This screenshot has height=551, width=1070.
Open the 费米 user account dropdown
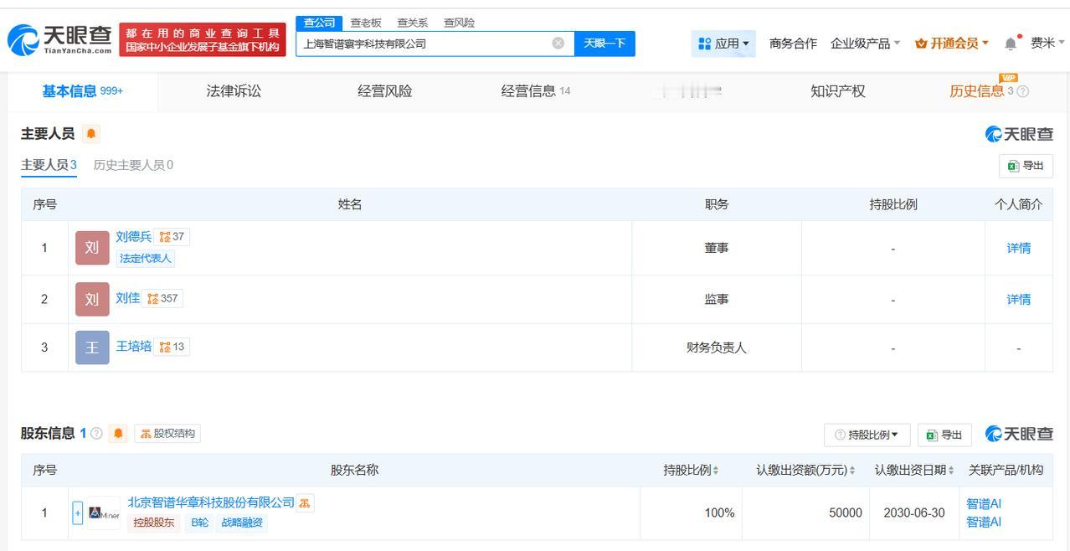click(x=1047, y=44)
